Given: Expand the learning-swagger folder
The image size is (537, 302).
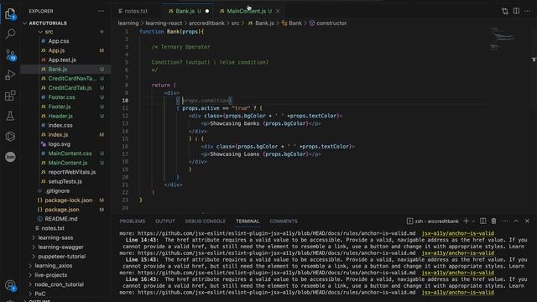Looking at the screenshot, I should [60, 247].
